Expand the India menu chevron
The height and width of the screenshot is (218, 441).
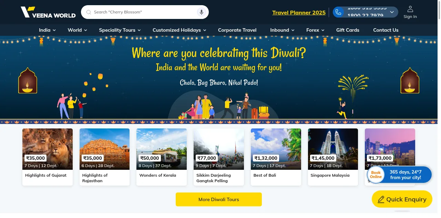tap(54, 30)
